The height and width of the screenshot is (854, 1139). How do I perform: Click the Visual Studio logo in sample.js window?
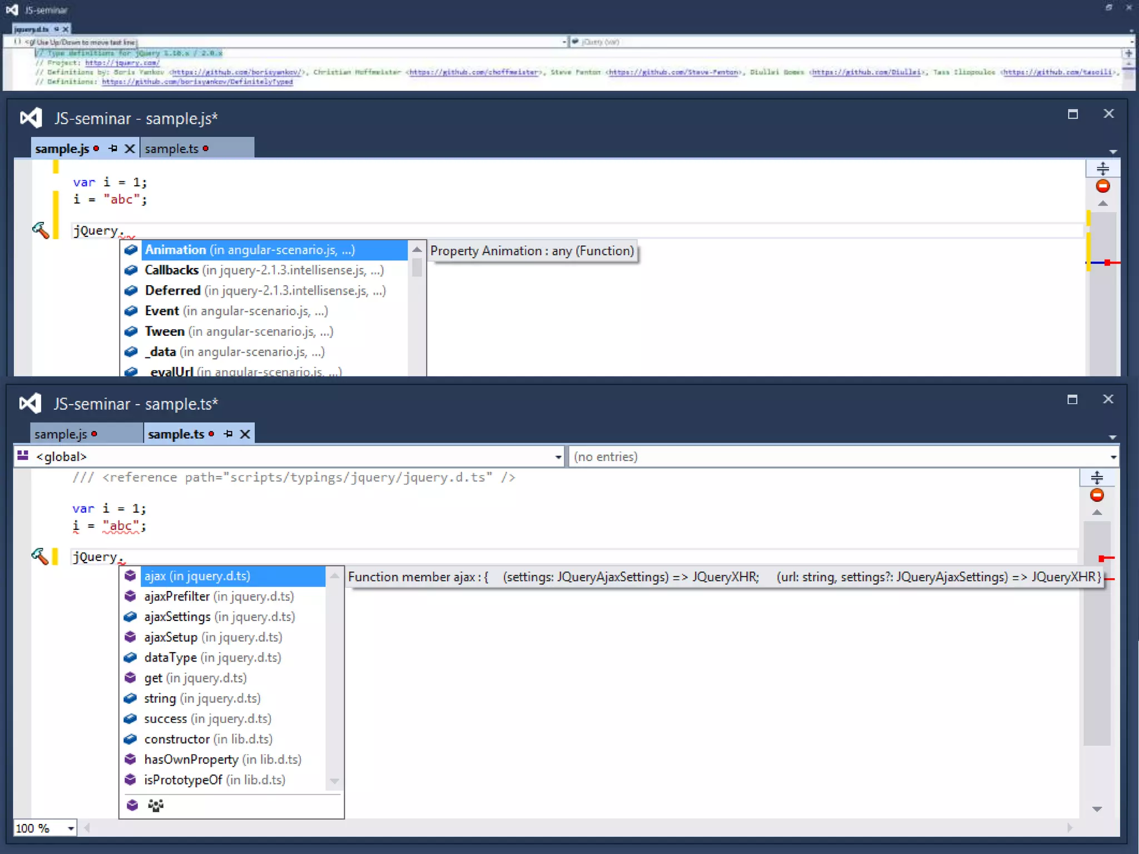tap(31, 118)
